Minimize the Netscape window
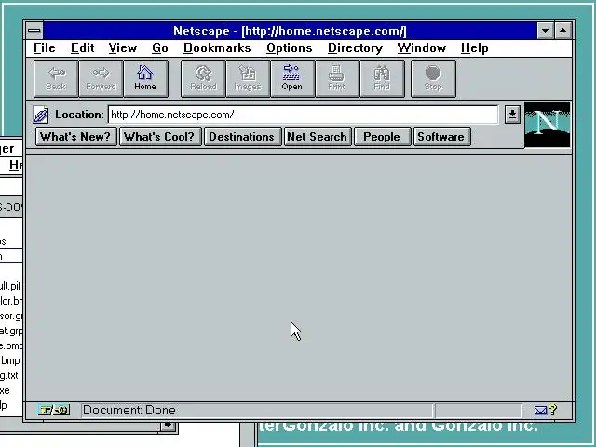The height and width of the screenshot is (447, 596). (x=545, y=31)
